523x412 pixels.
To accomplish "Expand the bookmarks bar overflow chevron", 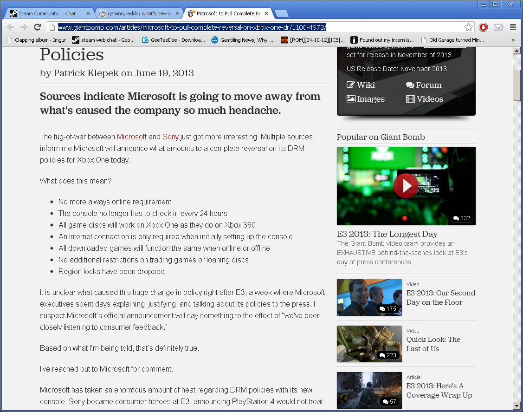I will click(513, 40).
